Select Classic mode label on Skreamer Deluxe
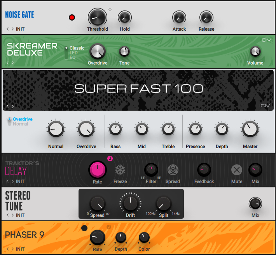The height and width of the screenshot is (255, 276). coord(77,48)
